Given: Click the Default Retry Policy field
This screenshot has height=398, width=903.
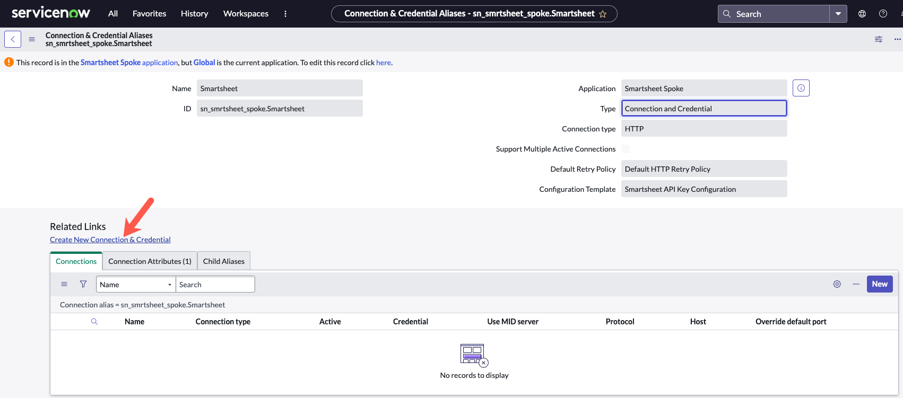Looking at the screenshot, I should (704, 169).
